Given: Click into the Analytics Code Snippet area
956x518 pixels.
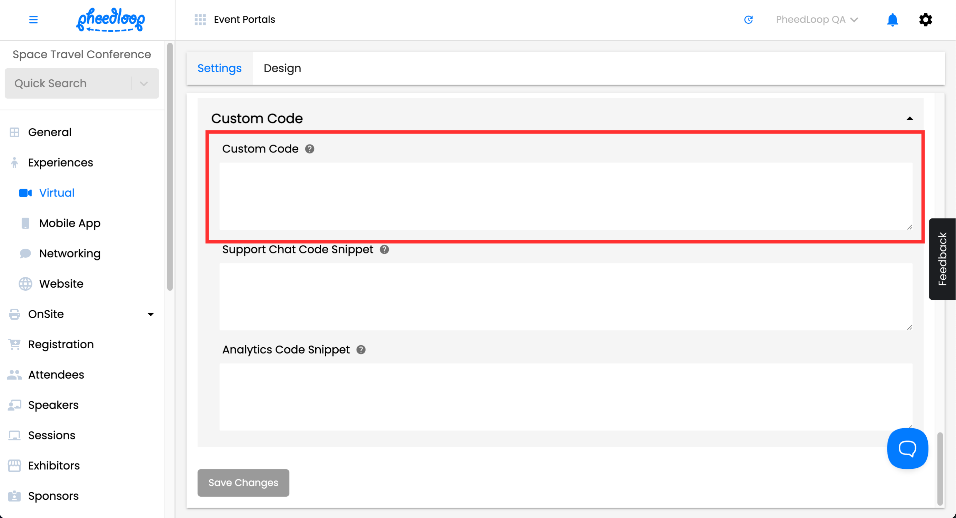Looking at the screenshot, I should click(566, 397).
